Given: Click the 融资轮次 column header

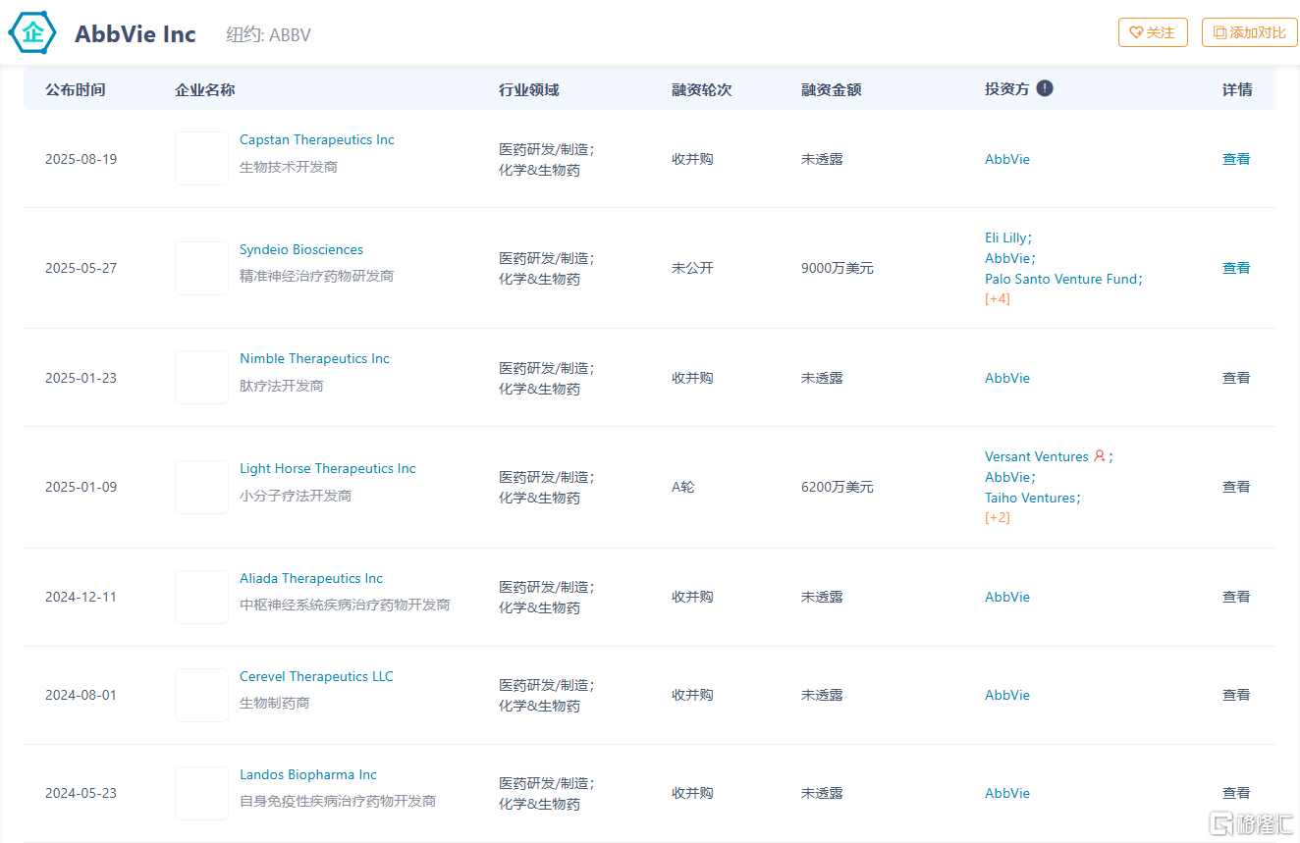Looking at the screenshot, I should pyautogui.click(x=701, y=89).
